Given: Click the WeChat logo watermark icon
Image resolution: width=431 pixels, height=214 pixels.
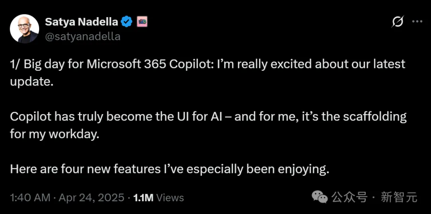Looking at the screenshot, I should click(x=320, y=196).
